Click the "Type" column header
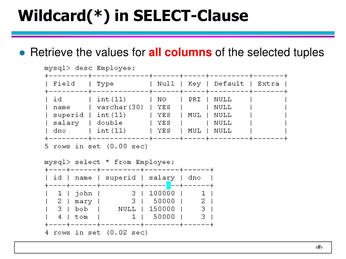Image resolution: width=346 pixels, height=259 pixels. [105, 84]
